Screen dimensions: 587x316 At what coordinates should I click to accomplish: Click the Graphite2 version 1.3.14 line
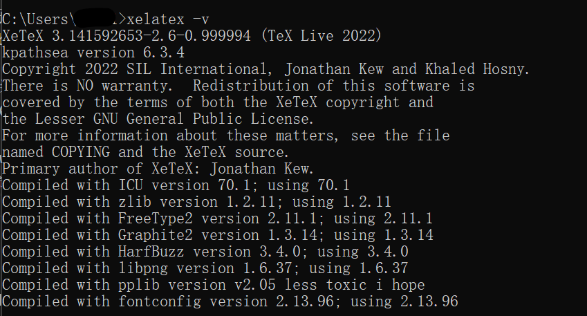[x=218, y=235]
